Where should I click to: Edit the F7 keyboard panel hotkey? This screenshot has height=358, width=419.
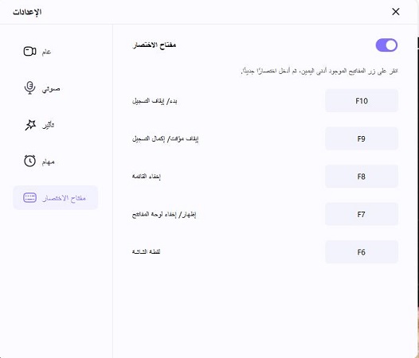point(362,214)
